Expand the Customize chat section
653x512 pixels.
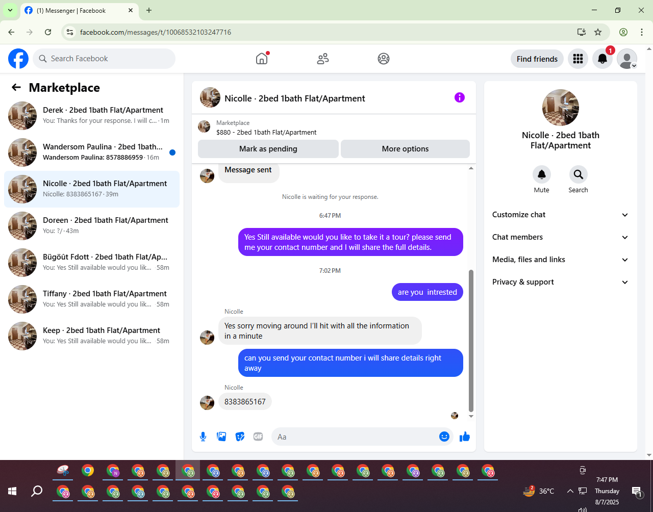(x=561, y=215)
